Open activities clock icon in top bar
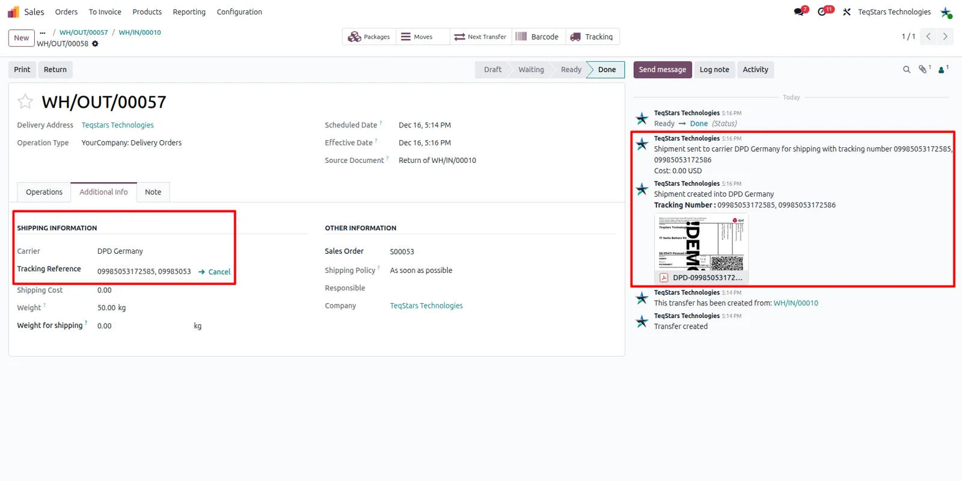 click(823, 12)
